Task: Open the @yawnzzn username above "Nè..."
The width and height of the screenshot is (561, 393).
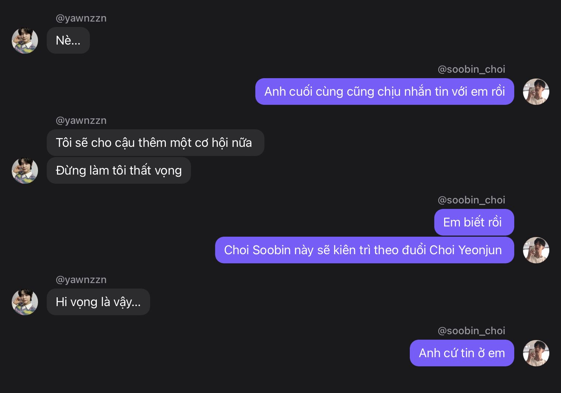Action: tap(81, 18)
